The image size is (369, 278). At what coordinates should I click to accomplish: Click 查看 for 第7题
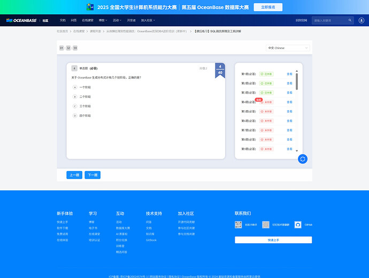point(289,130)
